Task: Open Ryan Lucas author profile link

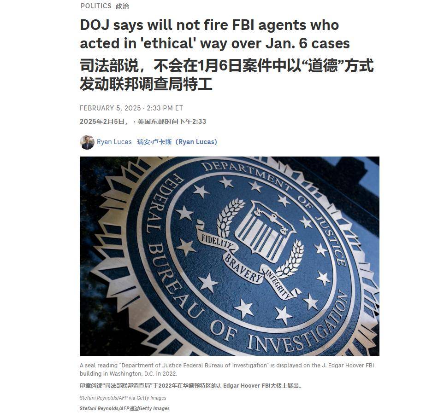Action: point(114,142)
